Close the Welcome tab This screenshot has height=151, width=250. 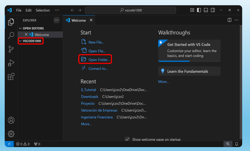[91, 20]
